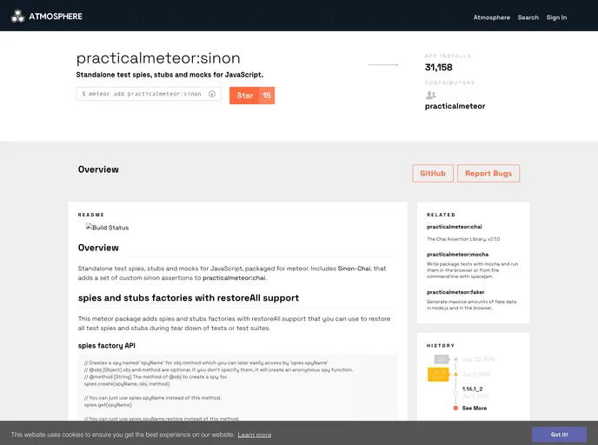Open contributor practicalmeteor profile

point(455,106)
